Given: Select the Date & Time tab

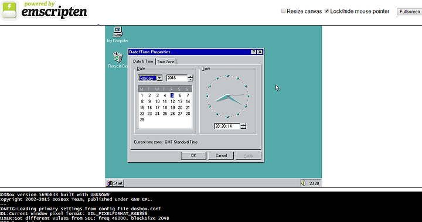Looking at the screenshot, I should coord(143,62).
